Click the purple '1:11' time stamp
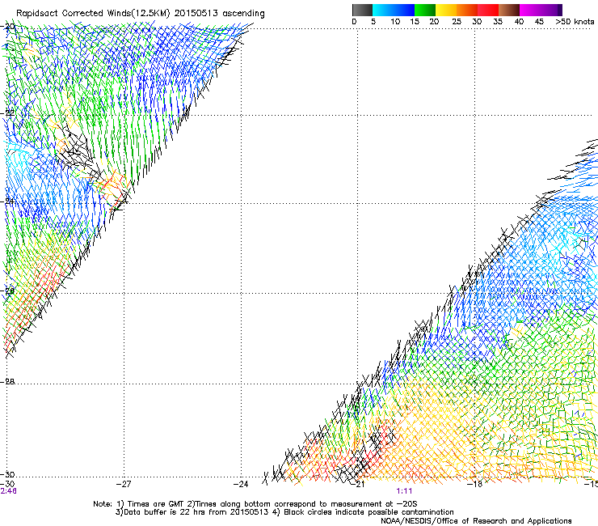 tap(404, 491)
